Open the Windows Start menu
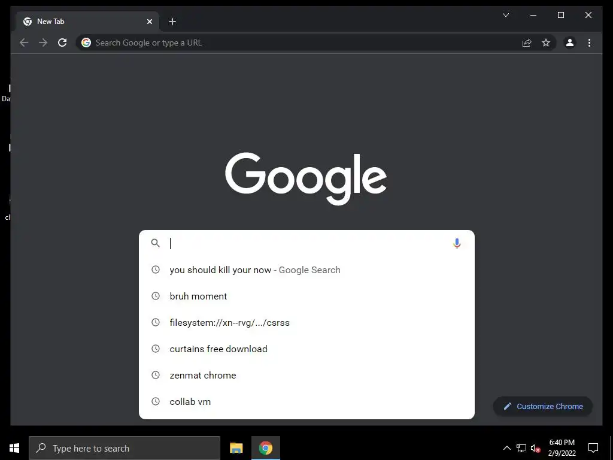The image size is (613, 460). (x=14, y=448)
